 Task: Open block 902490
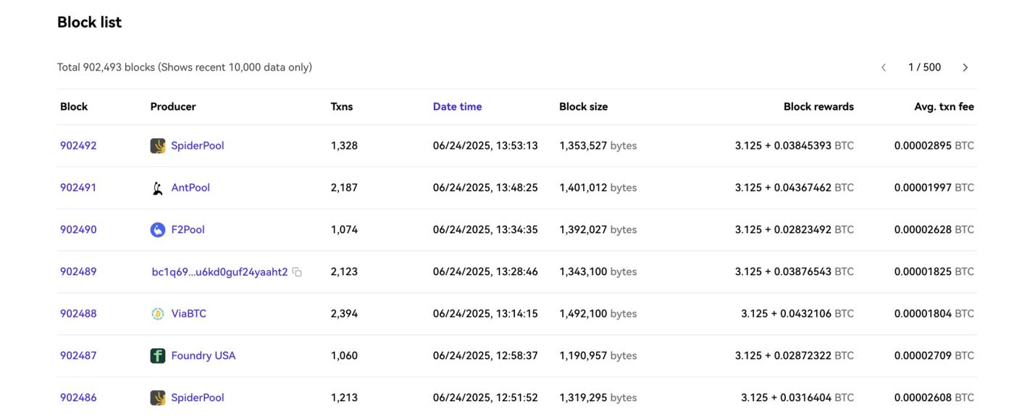(78, 229)
